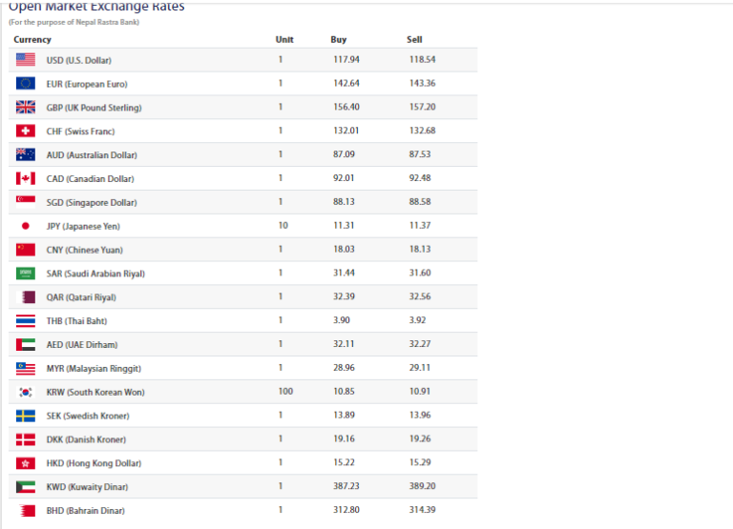Click the Unit column header

283,40
